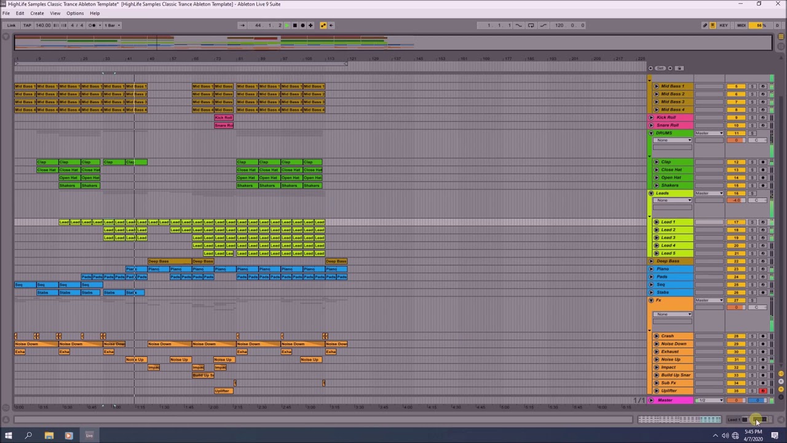This screenshot has height=443, width=787.
Task: Collapse the Leads group track
Action: point(651,193)
